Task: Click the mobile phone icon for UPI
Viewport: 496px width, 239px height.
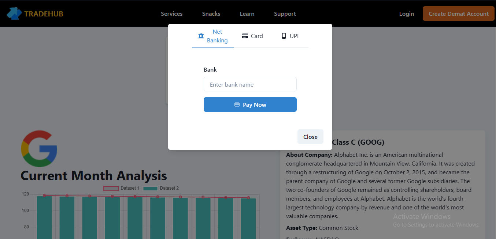Action: coord(284,36)
